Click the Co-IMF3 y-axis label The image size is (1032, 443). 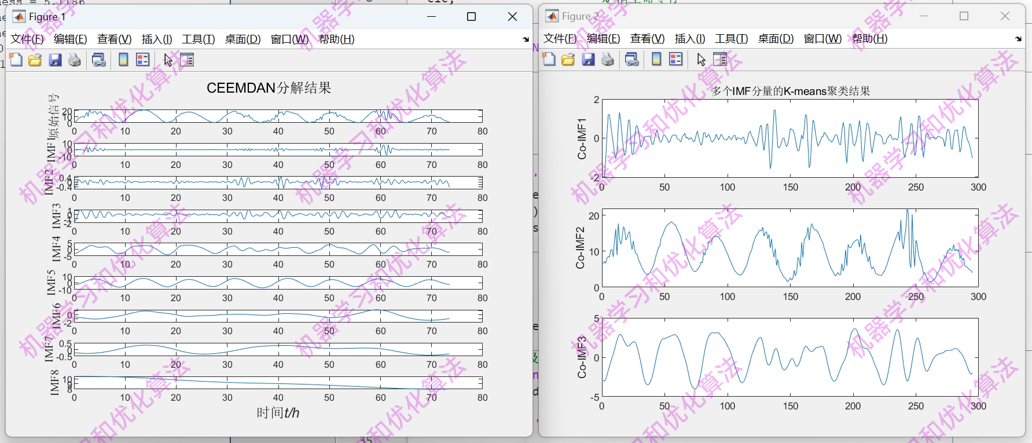coord(582,357)
